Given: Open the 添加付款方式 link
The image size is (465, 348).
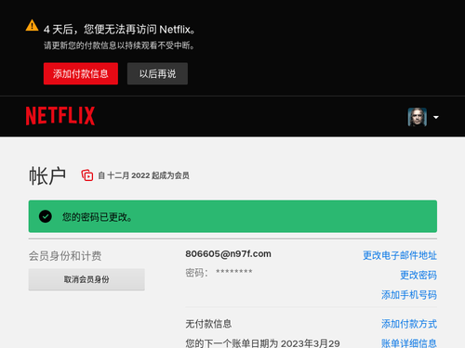Looking at the screenshot, I should pyautogui.click(x=409, y=324).
